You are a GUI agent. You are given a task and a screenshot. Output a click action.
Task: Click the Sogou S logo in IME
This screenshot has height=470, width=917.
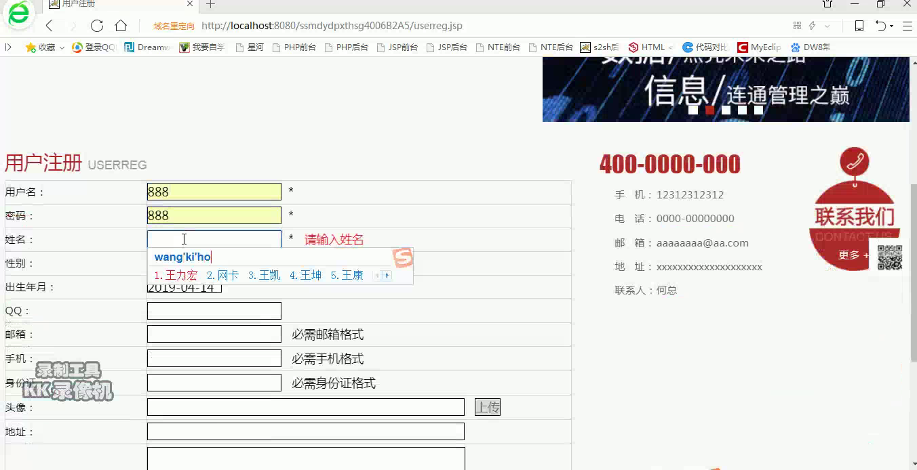403,257
